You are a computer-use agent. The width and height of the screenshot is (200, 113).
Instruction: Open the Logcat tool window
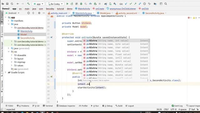tap(130, 106)
